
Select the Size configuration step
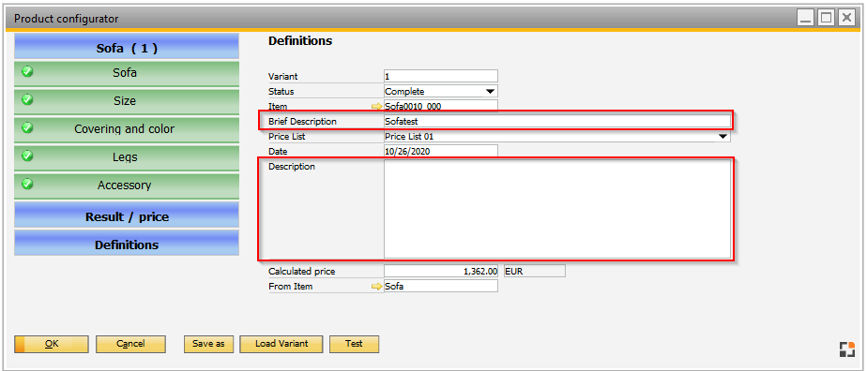click(x=127, y=101)
